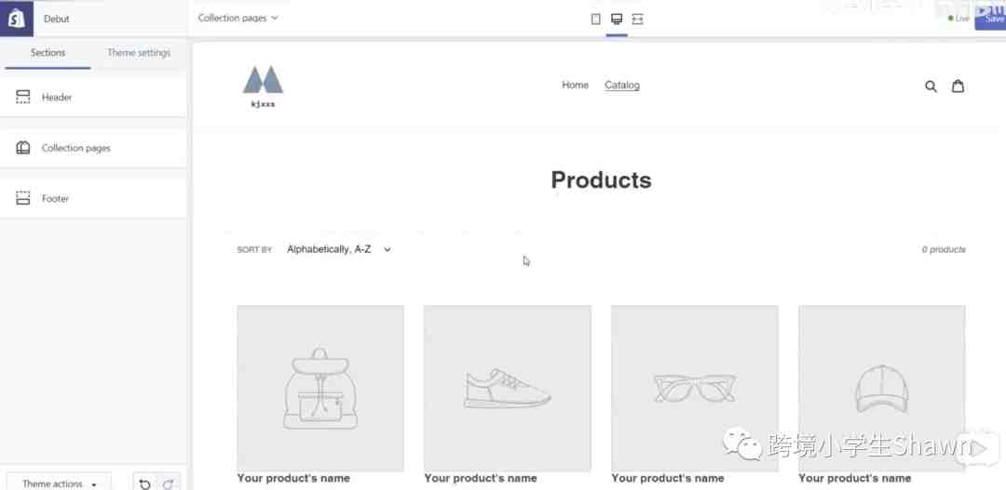The height and width of the screenshot is (490, 1006).
Task: Open the Catalog navigation link
Action: tap(622, 86)
